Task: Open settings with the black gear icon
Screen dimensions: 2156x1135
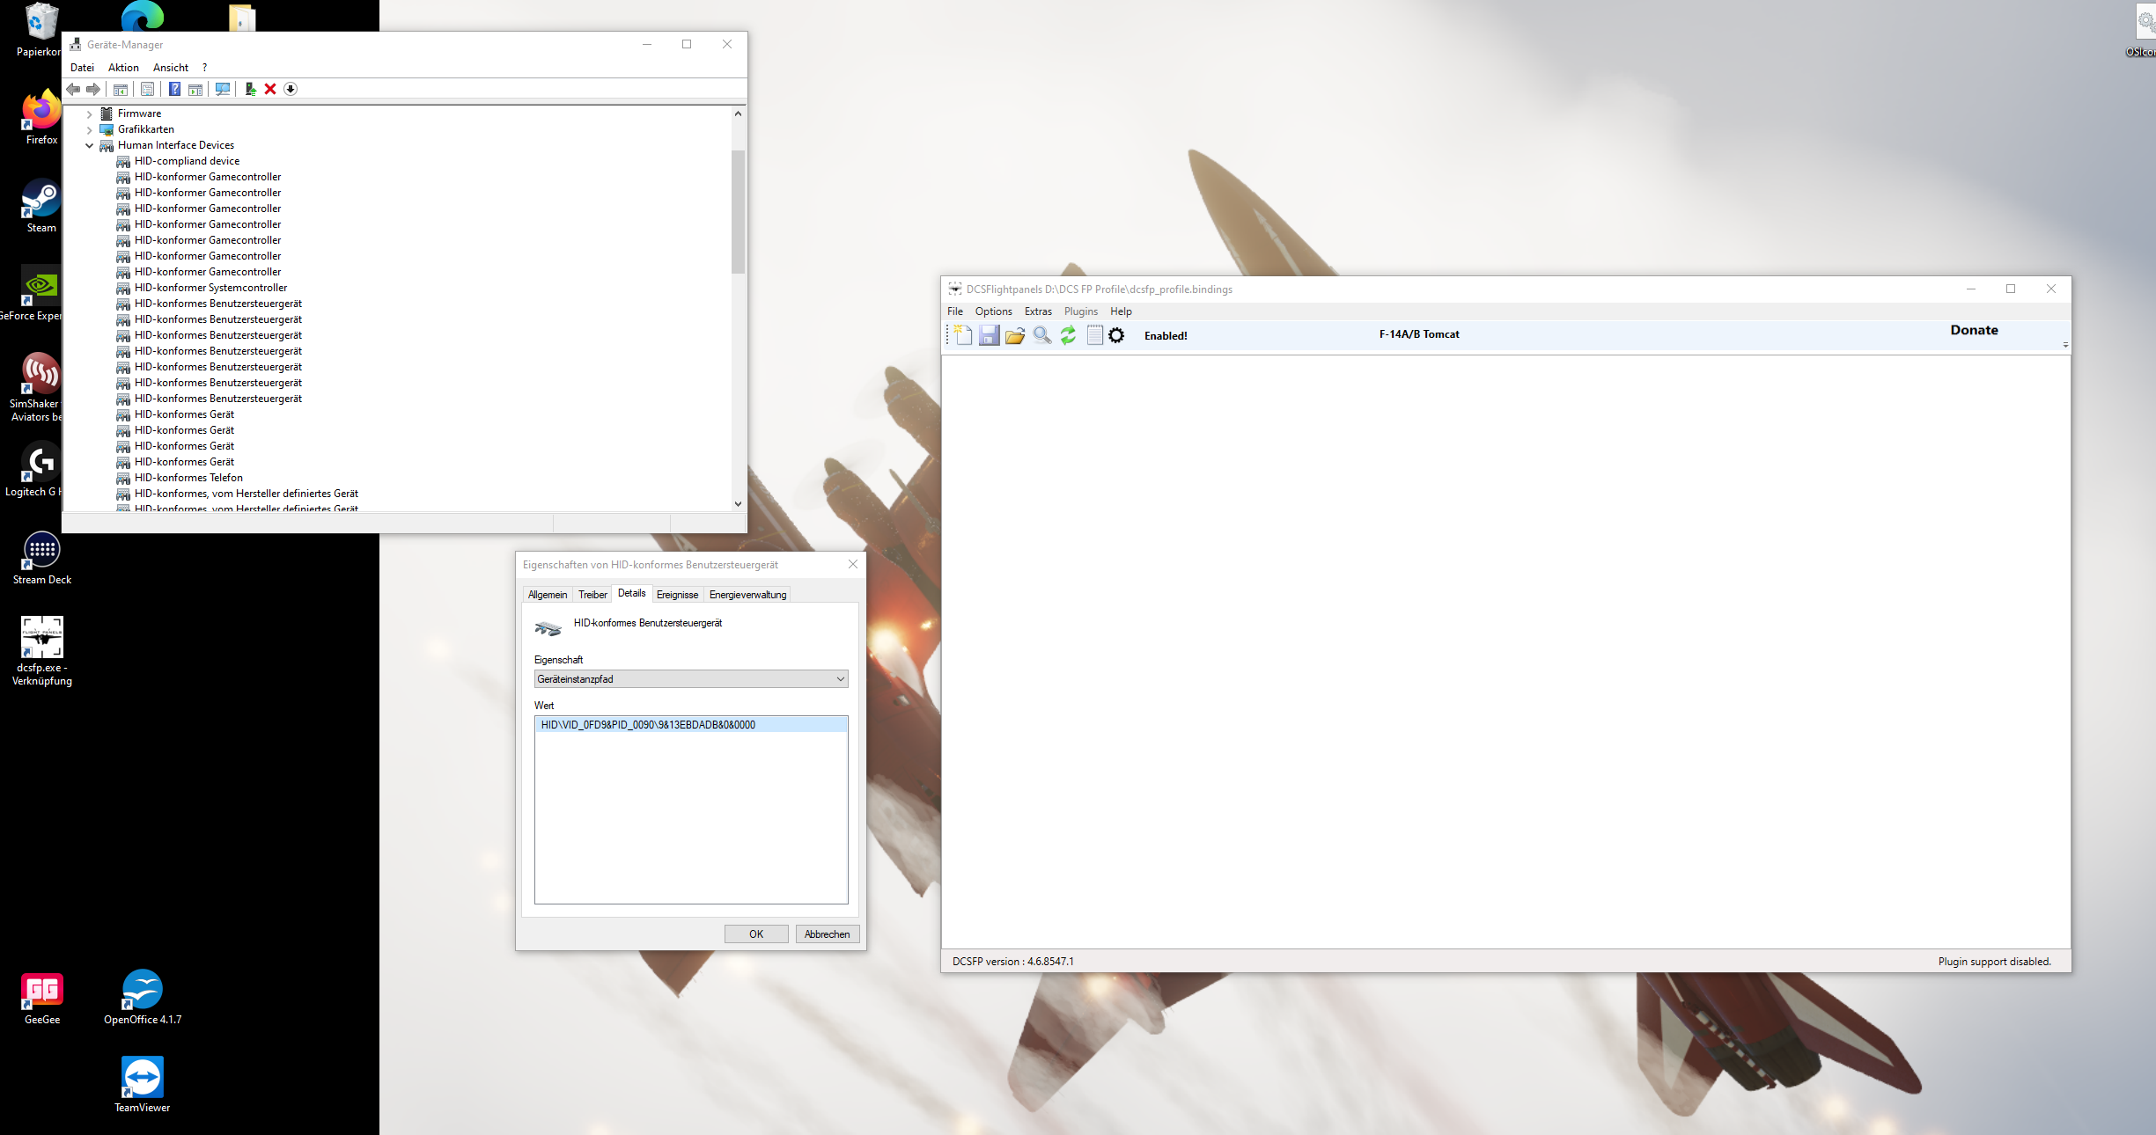Action: [x=1116, y=335]
